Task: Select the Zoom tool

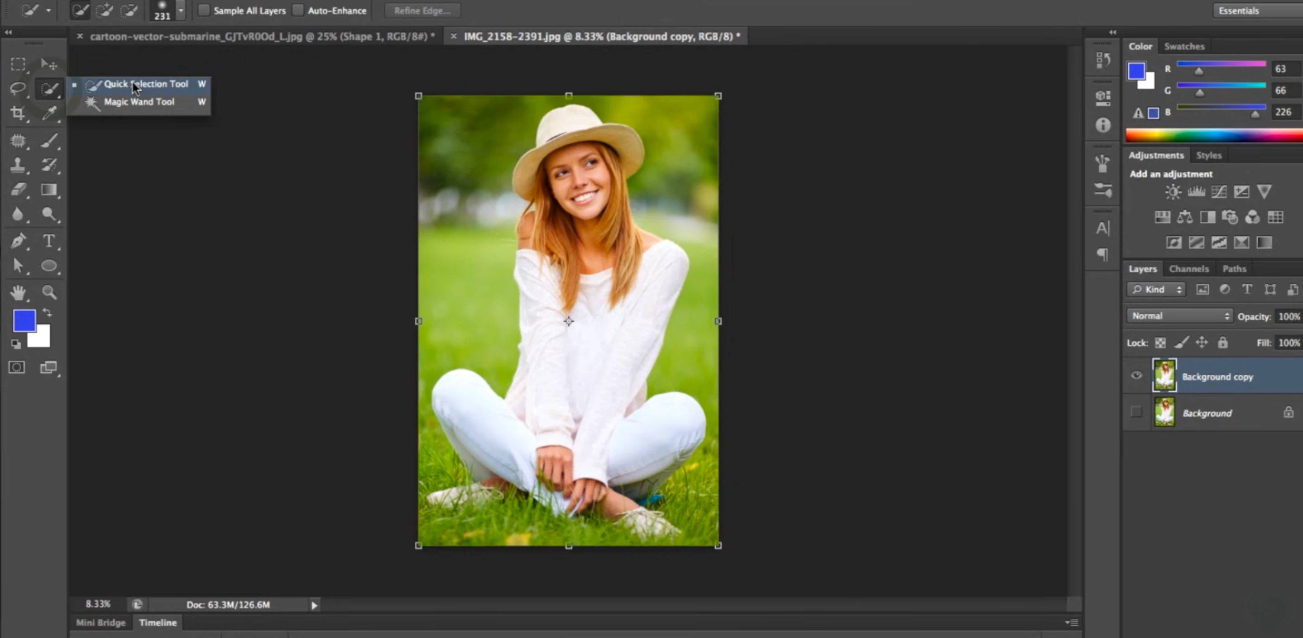Action: pyautogui.click(x=49, y=293)
